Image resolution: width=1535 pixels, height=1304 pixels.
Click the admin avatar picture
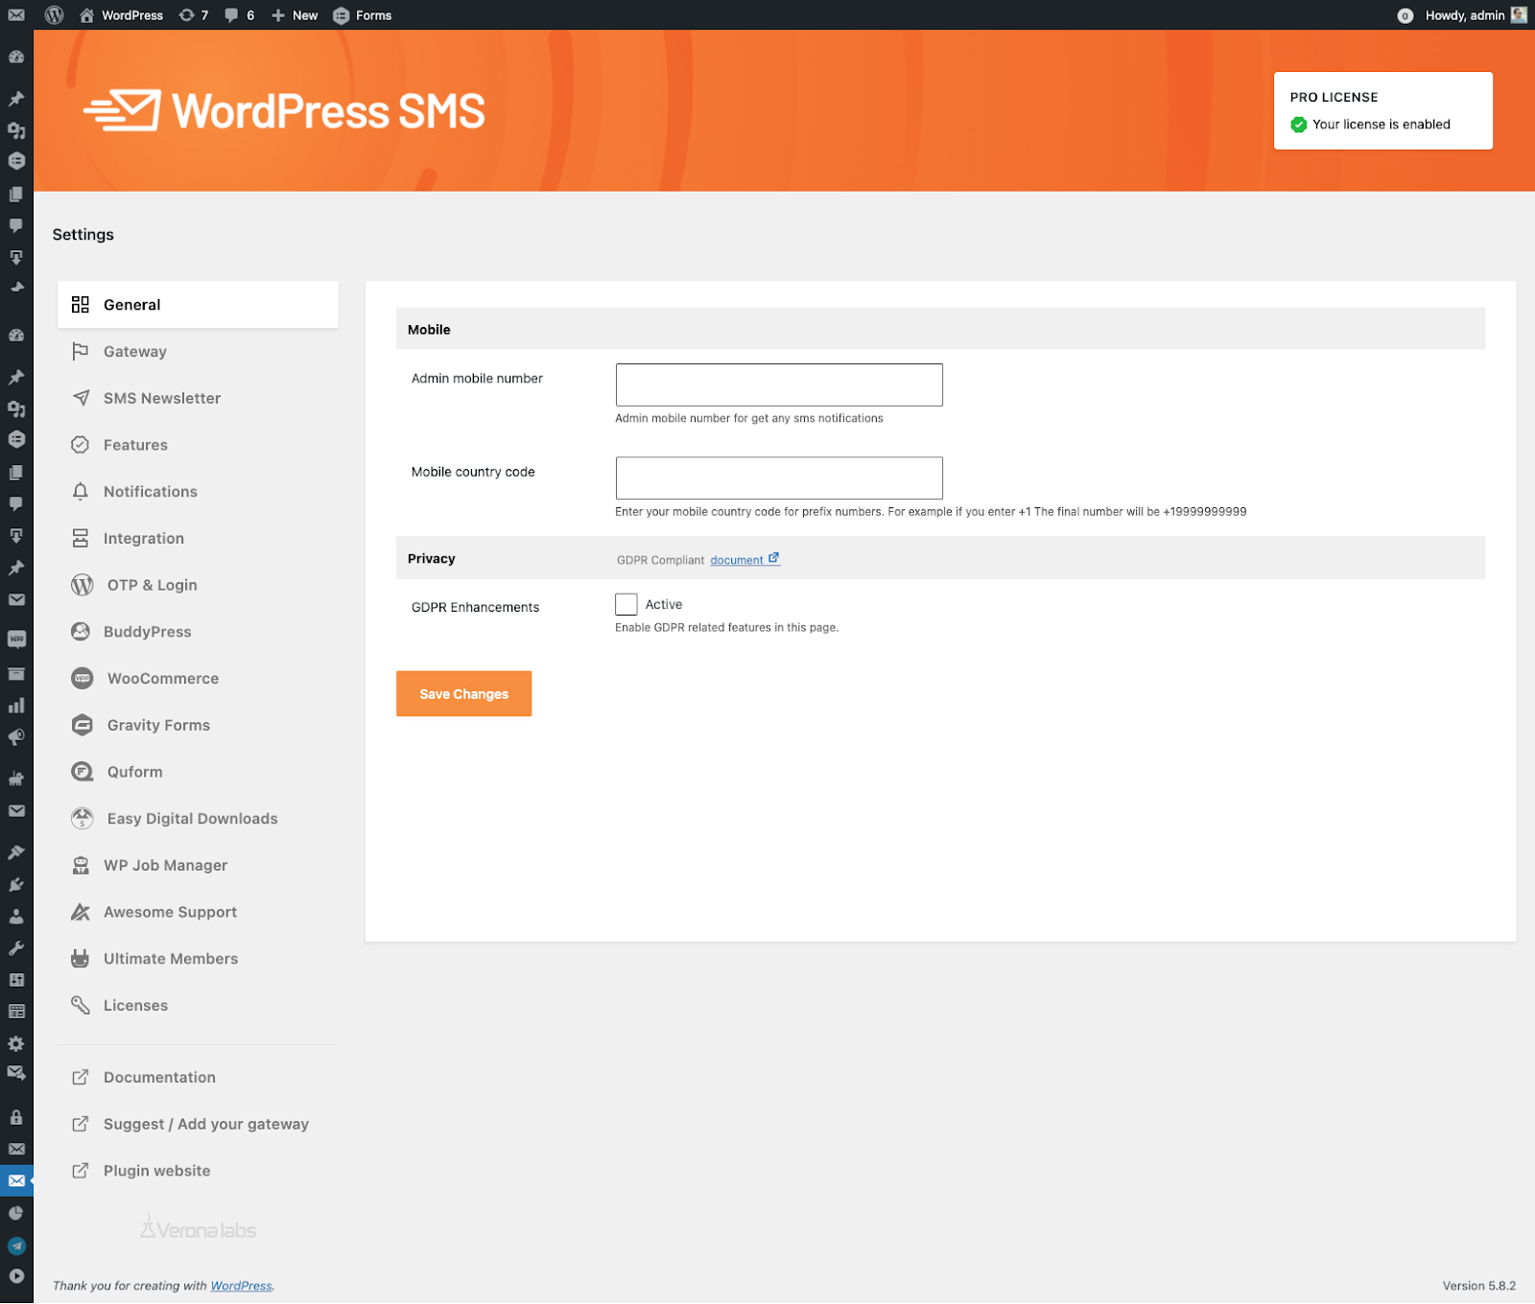pyautogui.click(x=1519, y=15)
